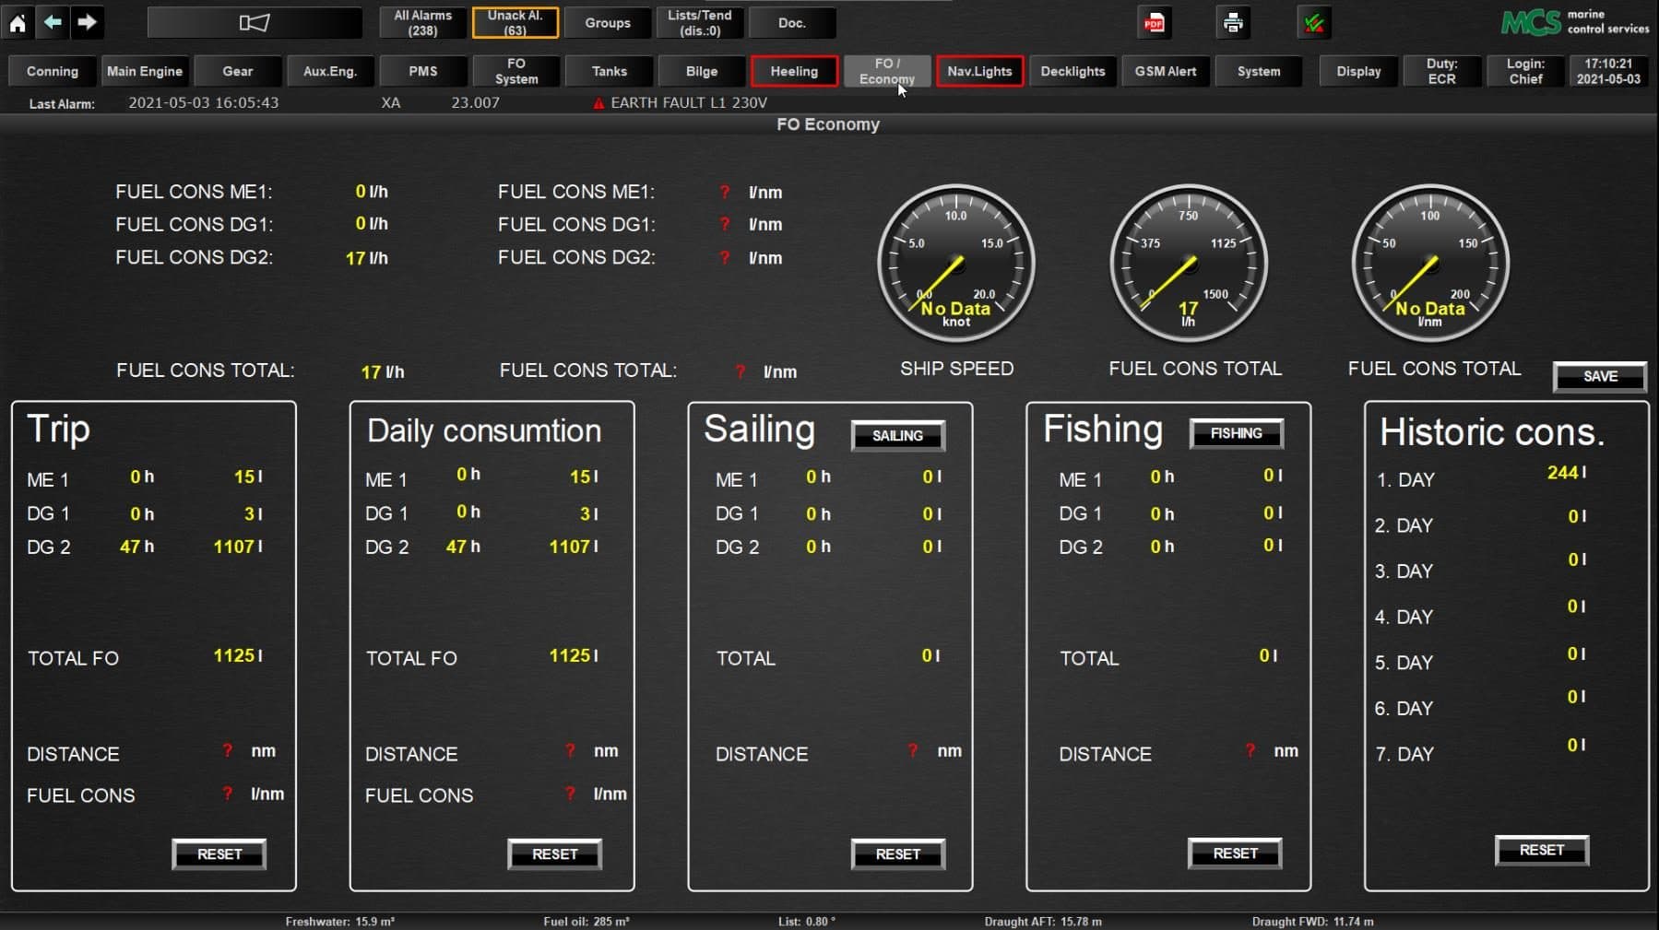Reset the Trip panel
Image resolution: width=1659 pixels, height=930 pixels.
[219, 854]
